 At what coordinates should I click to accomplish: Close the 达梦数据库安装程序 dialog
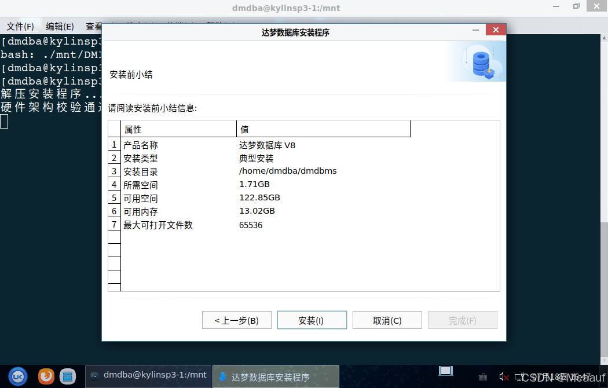pos(496,30)
